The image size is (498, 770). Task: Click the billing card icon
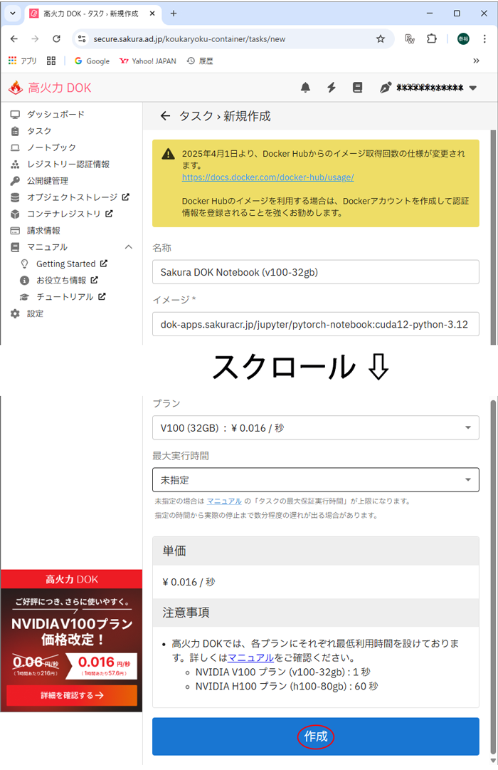[15, 231]
